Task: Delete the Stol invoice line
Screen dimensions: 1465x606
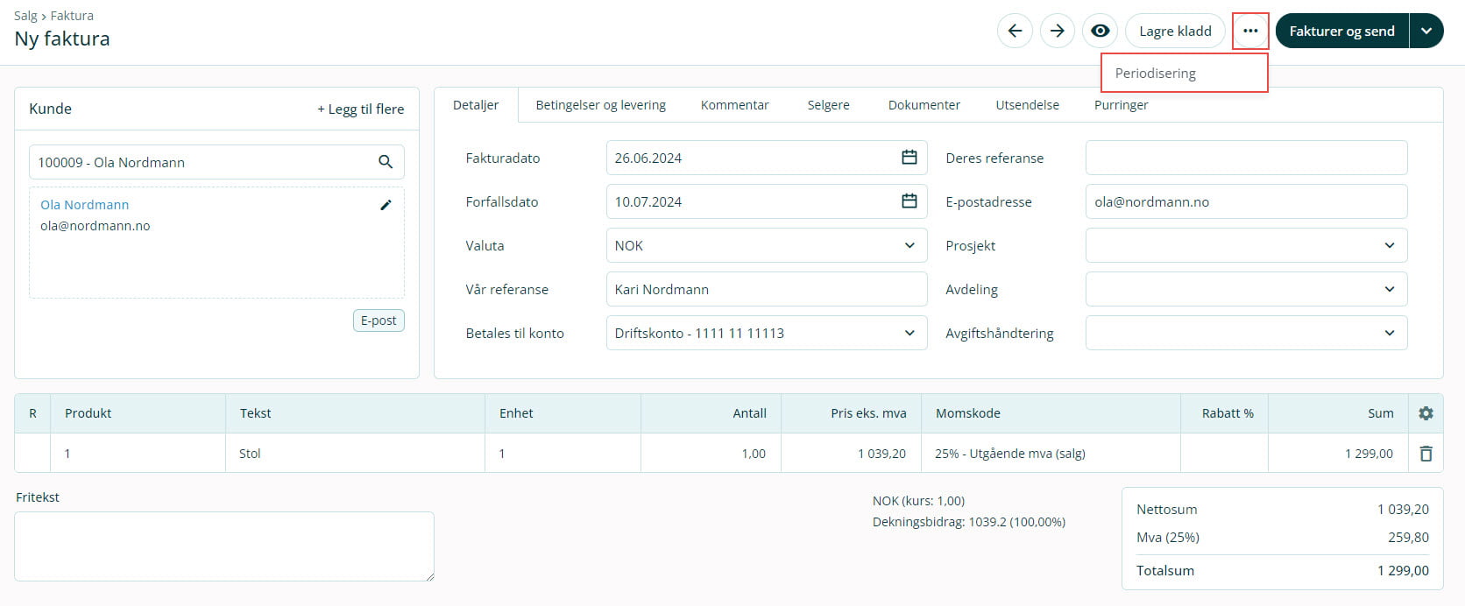Action: (x=1426, y=454)
